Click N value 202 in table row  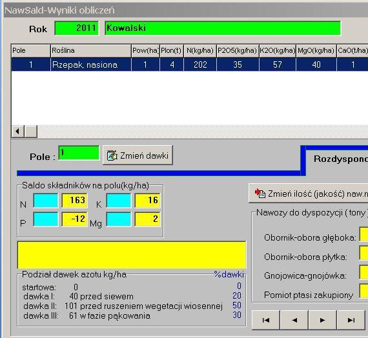point(200,65)
